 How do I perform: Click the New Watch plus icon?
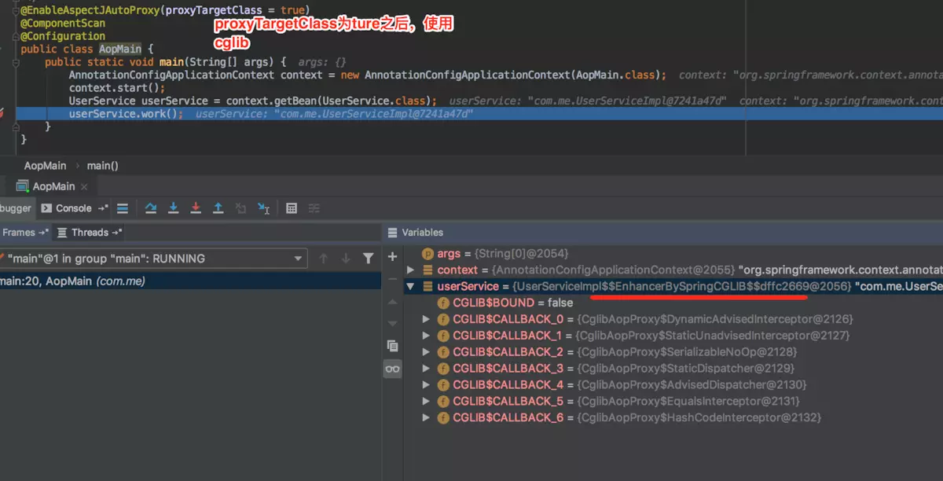[392, 255]
